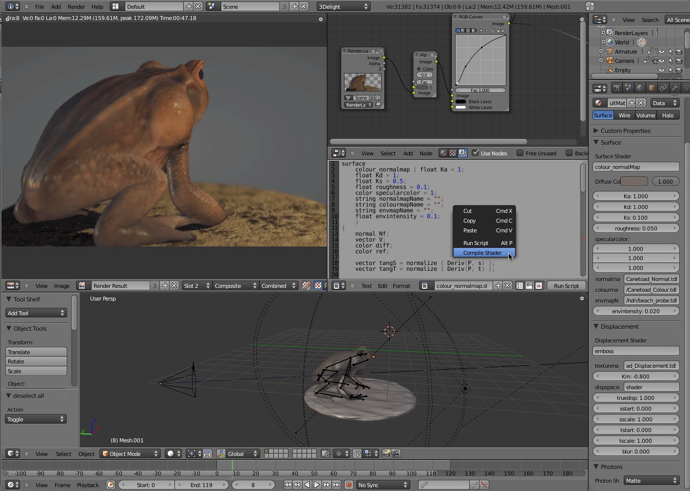Switch to the Wire material tab
Viewport: 690px width, 491px height.
[x=624, y=115]
